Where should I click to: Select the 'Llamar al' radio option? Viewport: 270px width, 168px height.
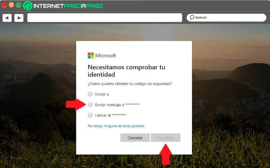point(90,115)
